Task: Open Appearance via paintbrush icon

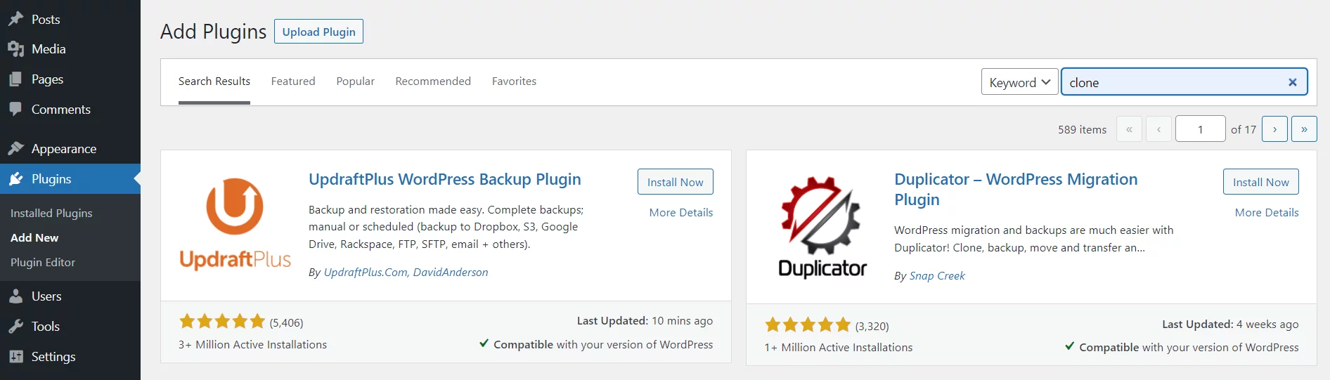Action: [15, 148]
